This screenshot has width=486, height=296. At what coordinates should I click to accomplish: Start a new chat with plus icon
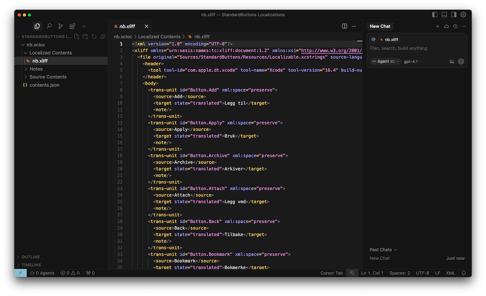438,26
